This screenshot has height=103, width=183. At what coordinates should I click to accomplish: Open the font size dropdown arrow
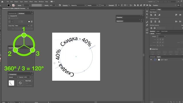107,5
